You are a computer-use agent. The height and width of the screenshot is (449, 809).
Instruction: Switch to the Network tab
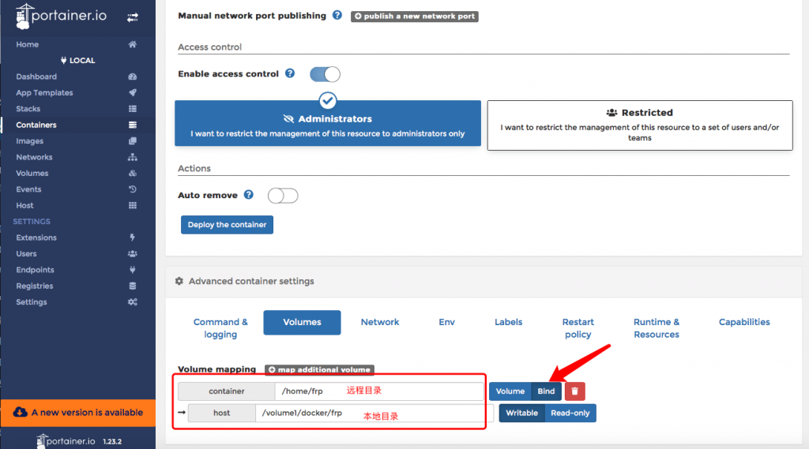coord(380,322)
